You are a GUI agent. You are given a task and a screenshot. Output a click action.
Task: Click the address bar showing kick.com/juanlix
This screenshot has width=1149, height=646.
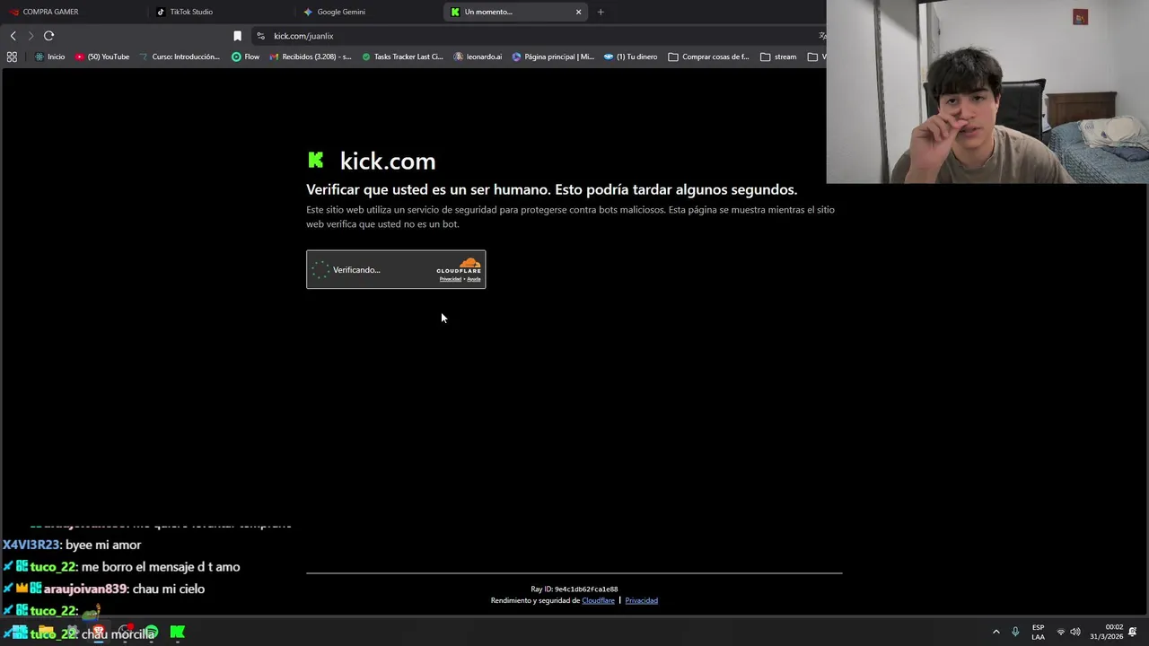pyautogui.click(x=539, y=36)
